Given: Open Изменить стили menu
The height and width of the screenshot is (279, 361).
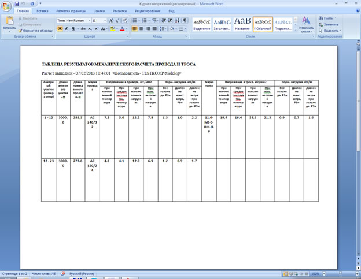Looking at the screenshot, I should (x=307, y=24).
